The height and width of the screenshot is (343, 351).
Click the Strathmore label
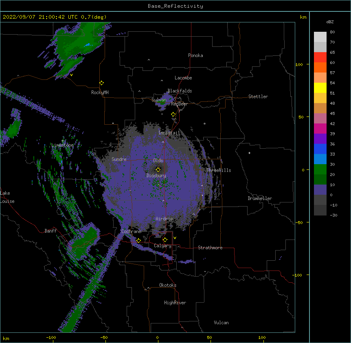pyautogui.click(x=210, y=248)
